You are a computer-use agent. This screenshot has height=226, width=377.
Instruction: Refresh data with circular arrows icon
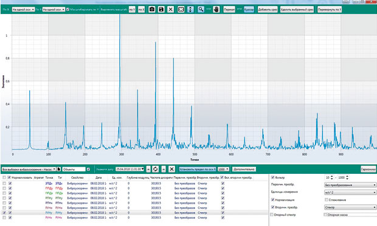[156, 169]
